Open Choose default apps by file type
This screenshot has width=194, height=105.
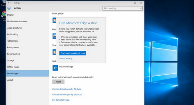coord(67,89)
